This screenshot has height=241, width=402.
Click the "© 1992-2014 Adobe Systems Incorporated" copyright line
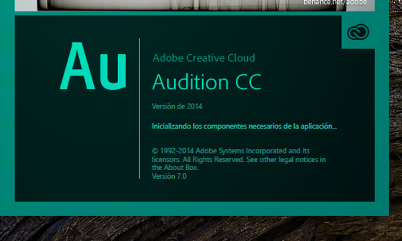230,151
